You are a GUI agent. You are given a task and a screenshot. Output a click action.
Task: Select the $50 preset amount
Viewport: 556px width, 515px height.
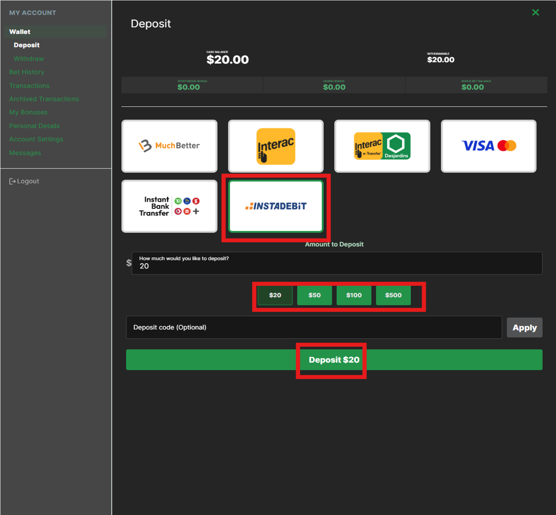pyautogui.click(x=314, y=295)
